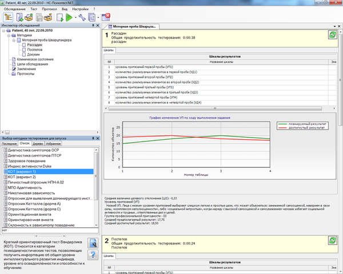Screen dimensions: 343x274
Task: Click the results table horizontal scrollbar
Action: coord(215,108)
